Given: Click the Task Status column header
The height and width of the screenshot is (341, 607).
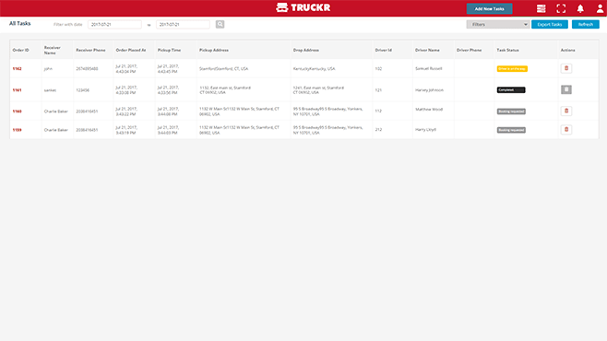Looking at the screenshot, I should pyautogui.click(x=507, y=50).
